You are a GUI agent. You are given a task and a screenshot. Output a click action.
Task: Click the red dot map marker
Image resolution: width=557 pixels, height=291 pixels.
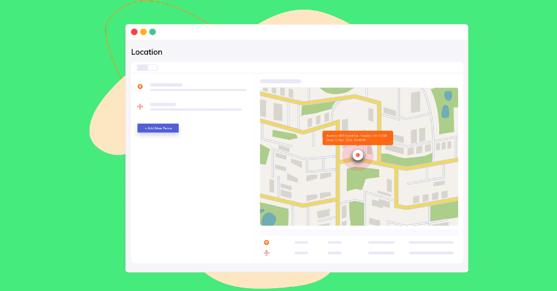(x=357, y=155)
